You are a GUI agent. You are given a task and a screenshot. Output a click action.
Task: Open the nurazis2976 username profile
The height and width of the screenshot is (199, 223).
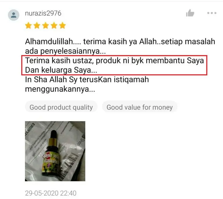tap(43, 13)
